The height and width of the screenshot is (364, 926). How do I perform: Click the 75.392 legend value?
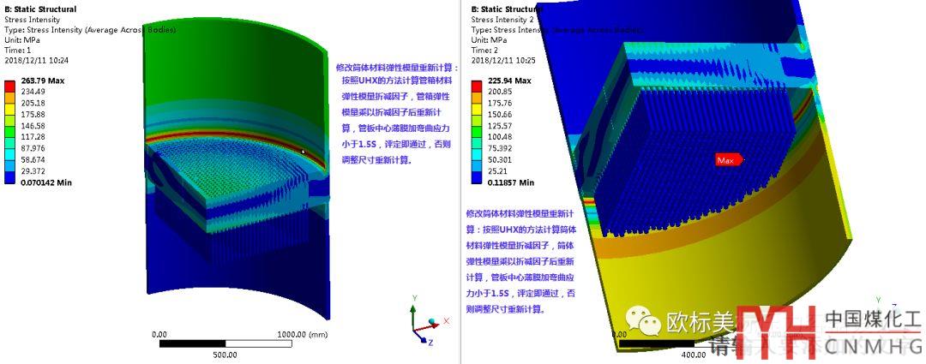pyautogui.click(x=499, y=148)
